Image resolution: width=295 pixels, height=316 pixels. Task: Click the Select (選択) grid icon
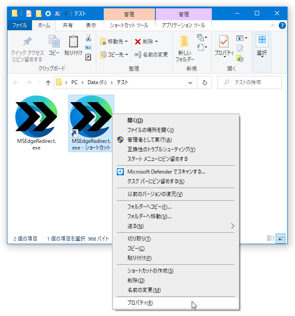(262, 39)
